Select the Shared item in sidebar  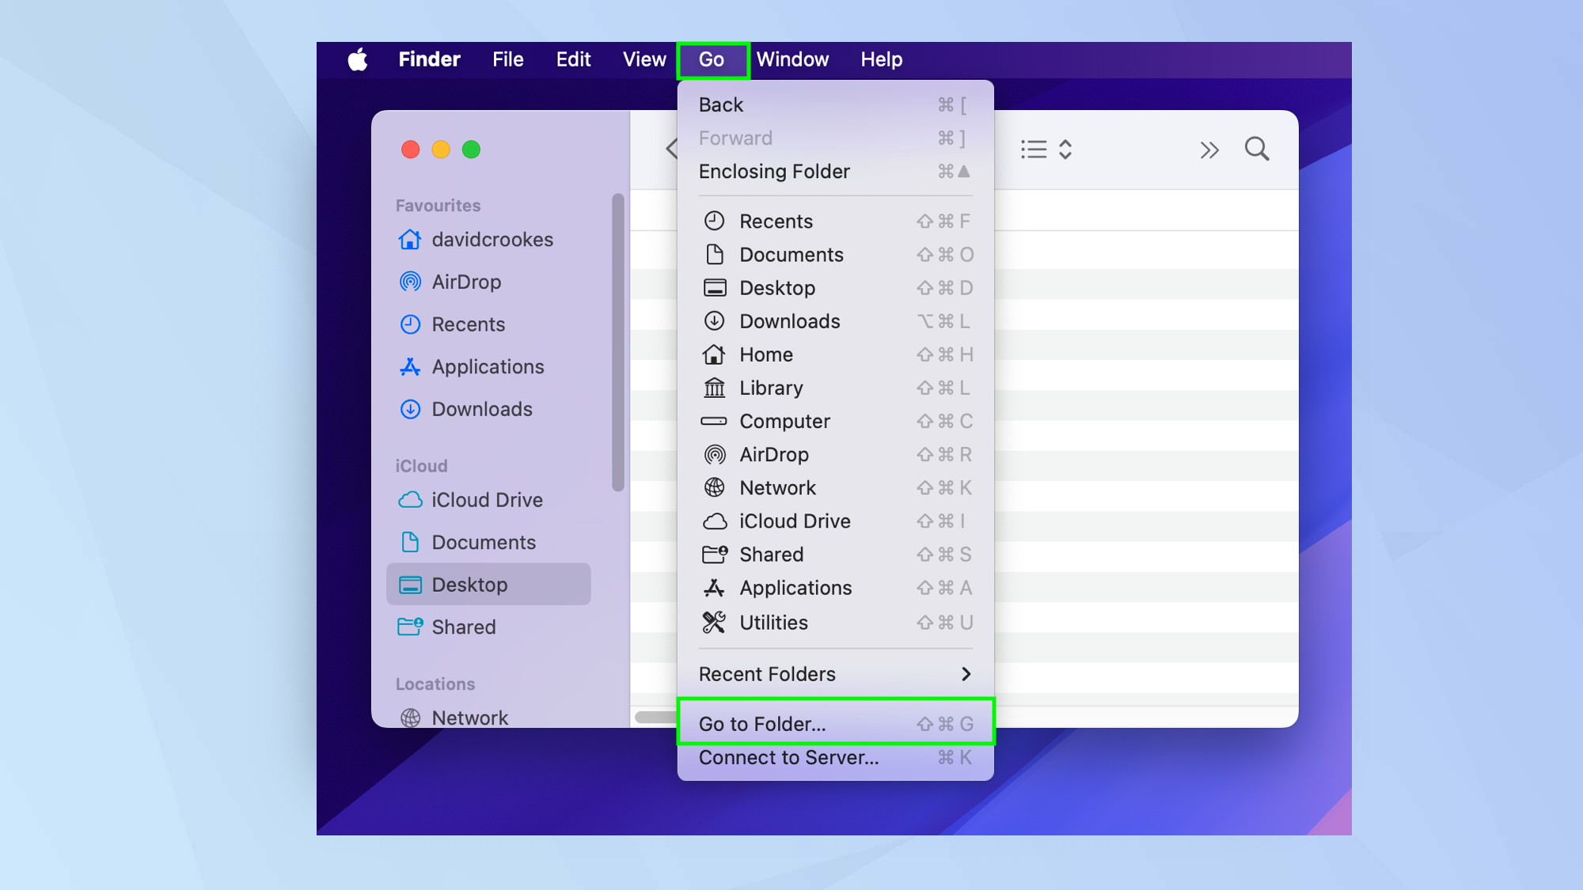point(463,627)
